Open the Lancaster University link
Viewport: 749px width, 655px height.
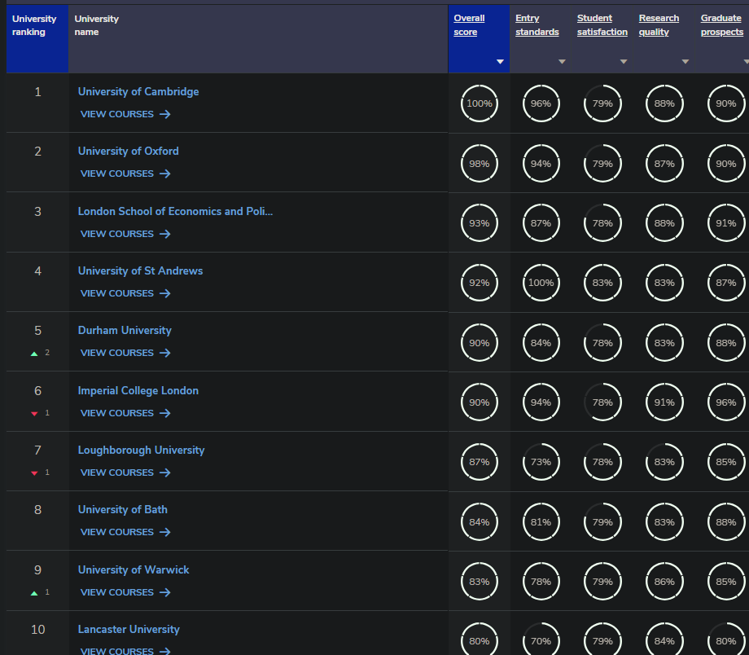(x=129, y=629)
